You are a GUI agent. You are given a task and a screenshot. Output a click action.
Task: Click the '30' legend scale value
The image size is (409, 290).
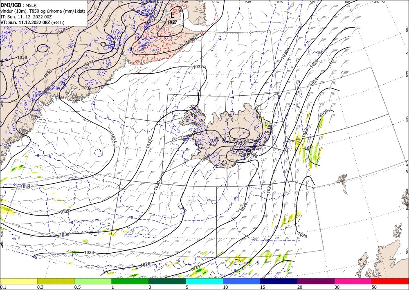coord(337,287)
